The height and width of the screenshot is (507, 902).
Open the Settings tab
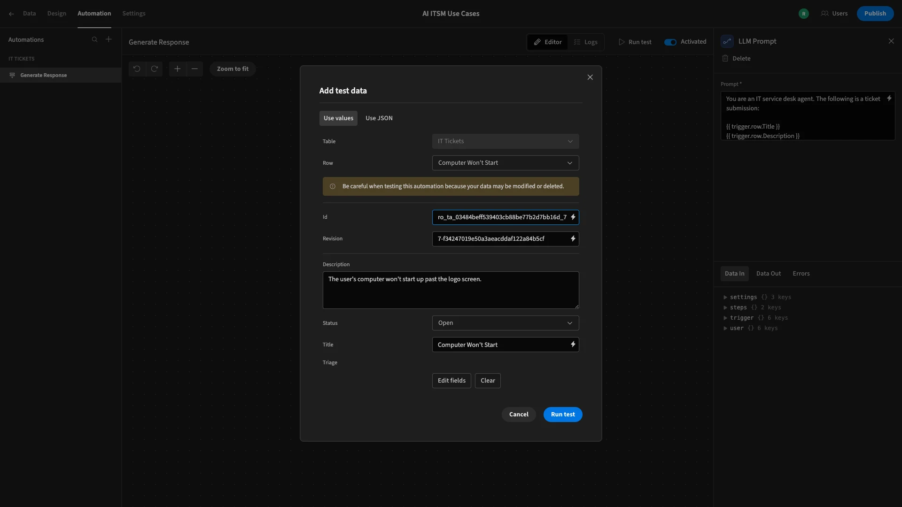pos(134,14)
